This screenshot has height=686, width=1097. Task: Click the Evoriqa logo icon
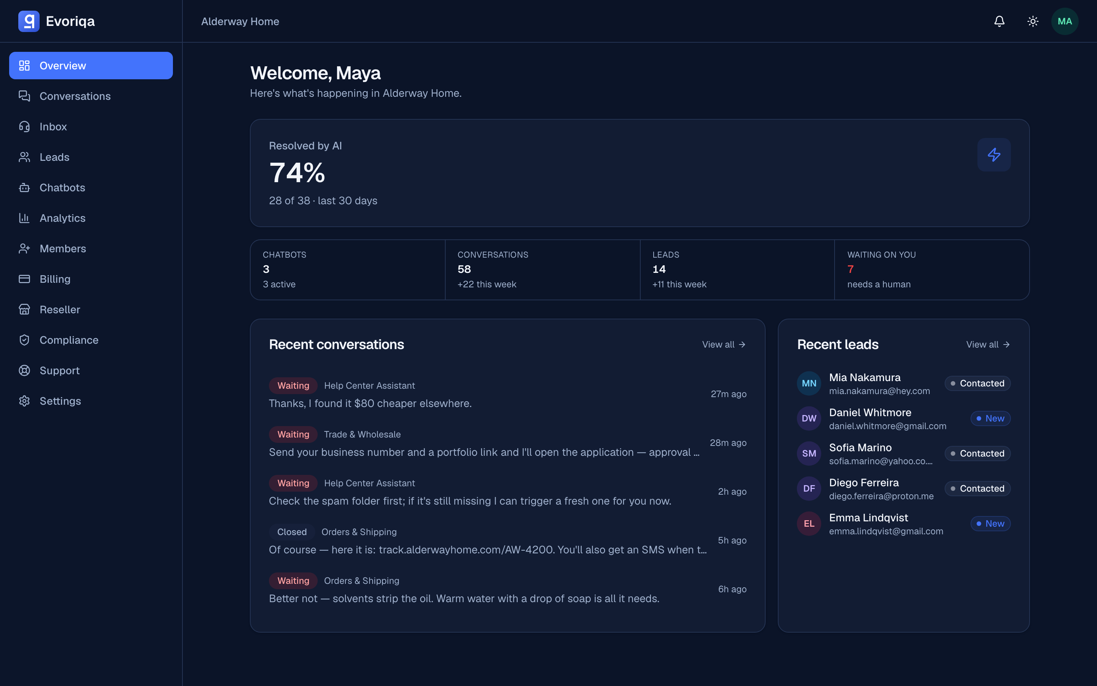29,21
